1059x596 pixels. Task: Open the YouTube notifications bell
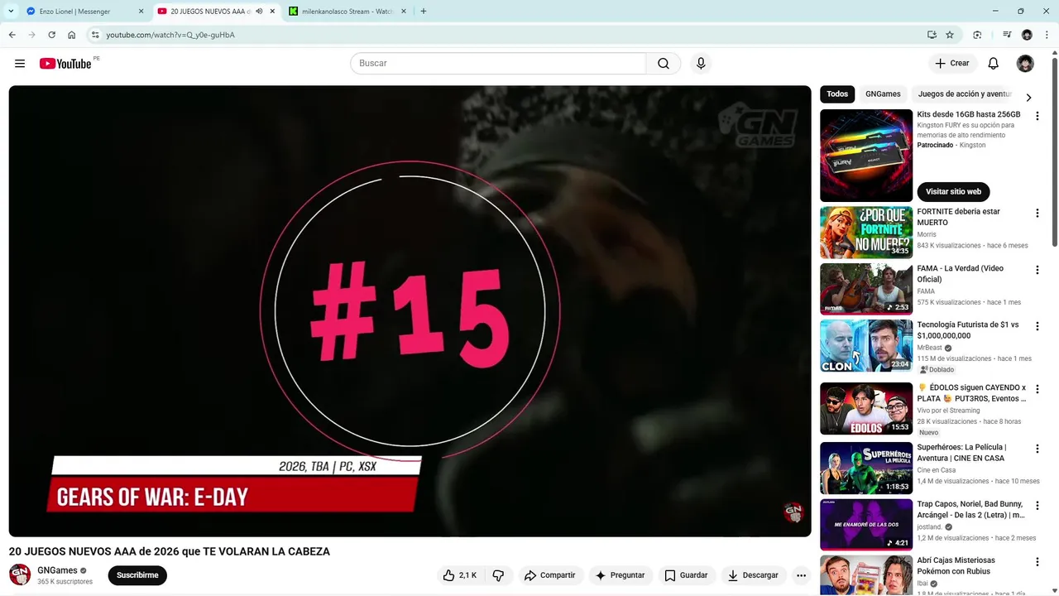[994, 64]
